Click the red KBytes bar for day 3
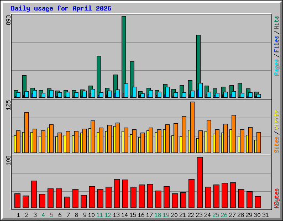 (x=34, y=194)
